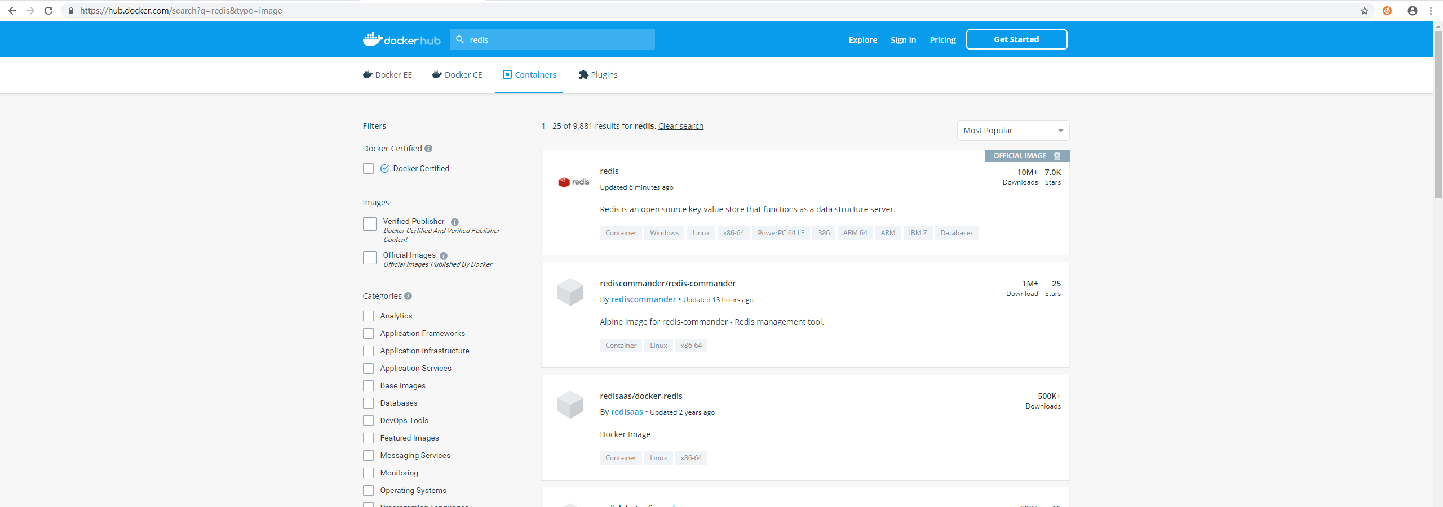The width and height of the screenshot is (1443, 507).
Task: Click the Official Image badge ribbon icon
Action: tap(1057, 156)
